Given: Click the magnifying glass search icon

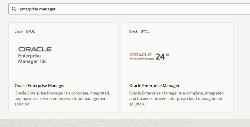Looking at the screenshot, I should pyautogui.click(x=14, y=9).
